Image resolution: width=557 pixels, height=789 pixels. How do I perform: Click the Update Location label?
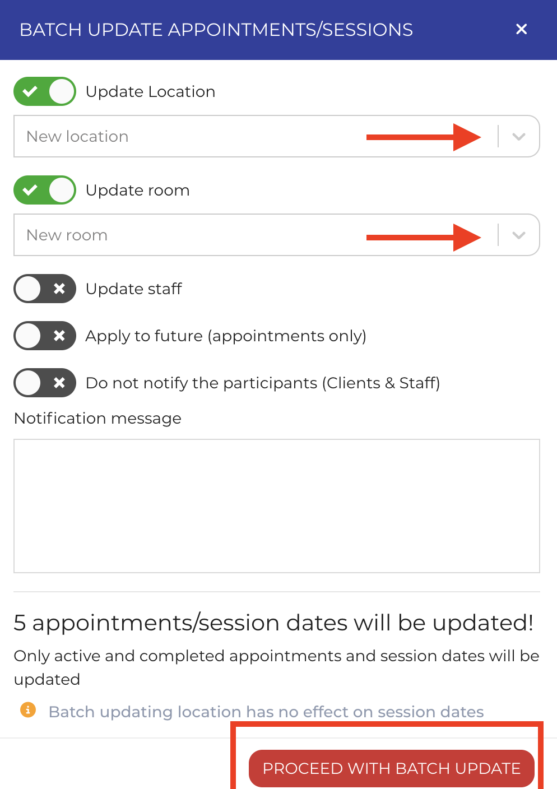150,91
